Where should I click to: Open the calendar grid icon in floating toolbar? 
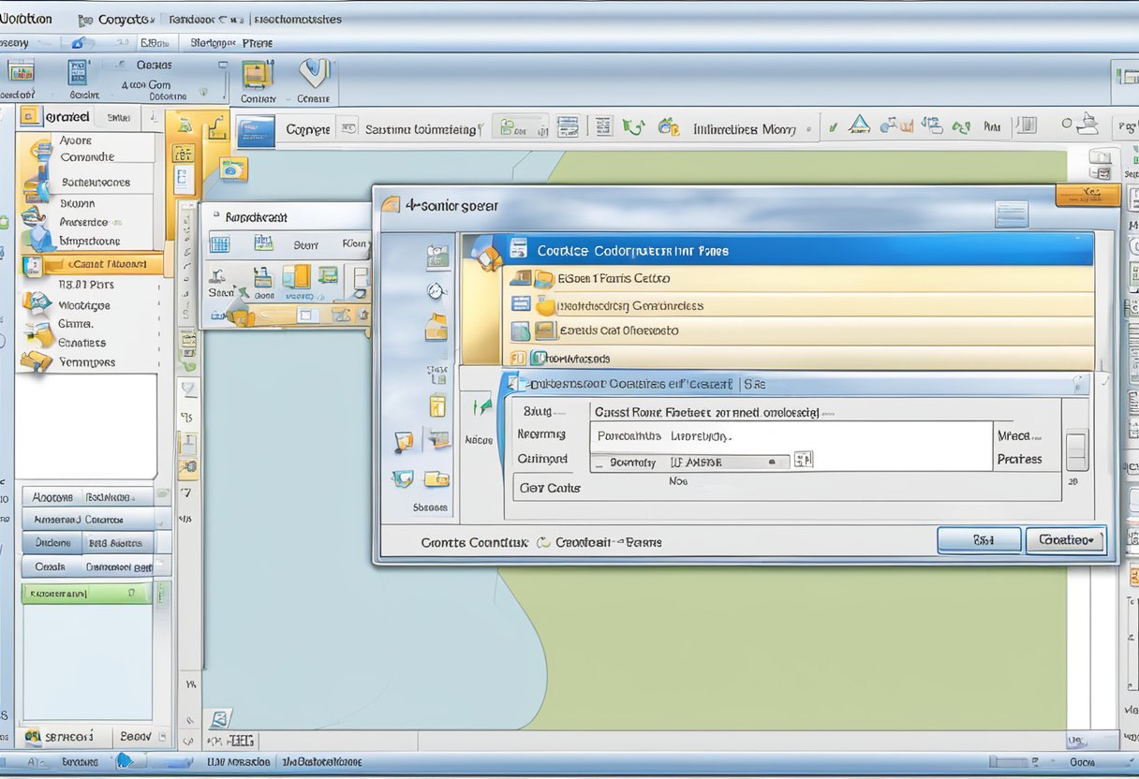click(220, 244)
